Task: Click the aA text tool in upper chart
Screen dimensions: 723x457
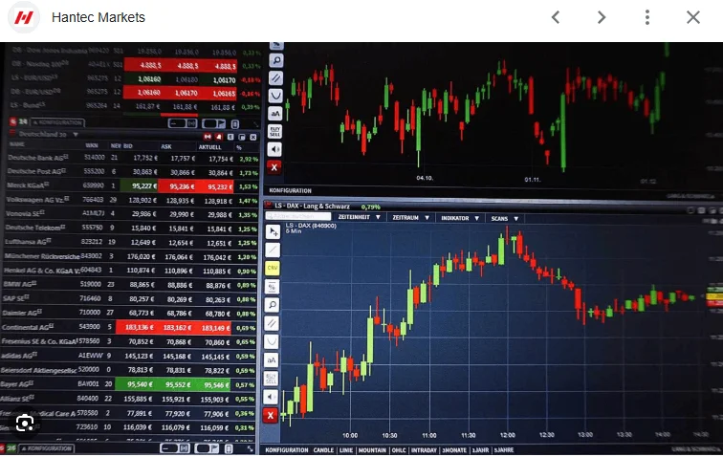Action: pos(275,114)
